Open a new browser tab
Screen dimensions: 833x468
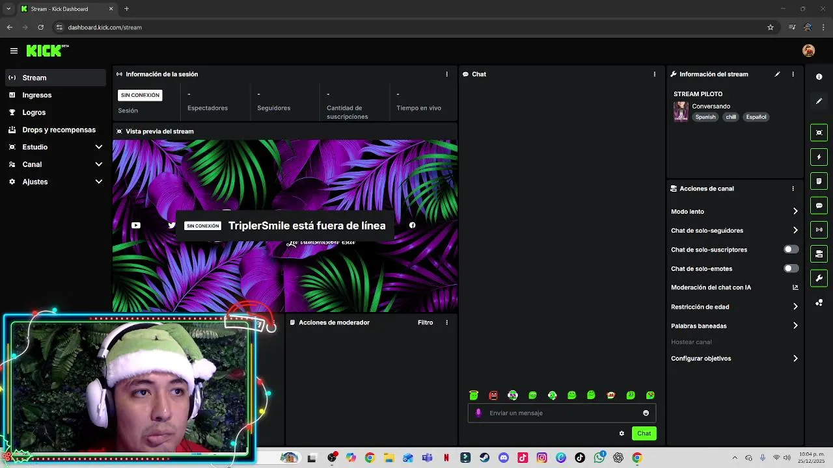click(126, 9)
